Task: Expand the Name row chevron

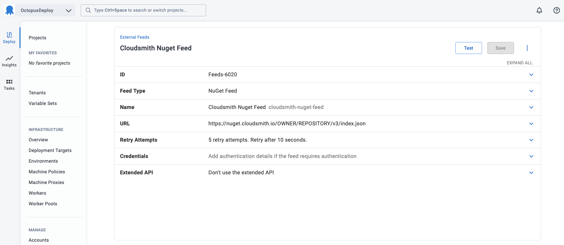Action: coord(531,107)
